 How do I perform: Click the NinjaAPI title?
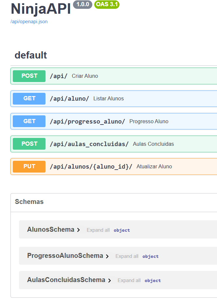point(41,9)
